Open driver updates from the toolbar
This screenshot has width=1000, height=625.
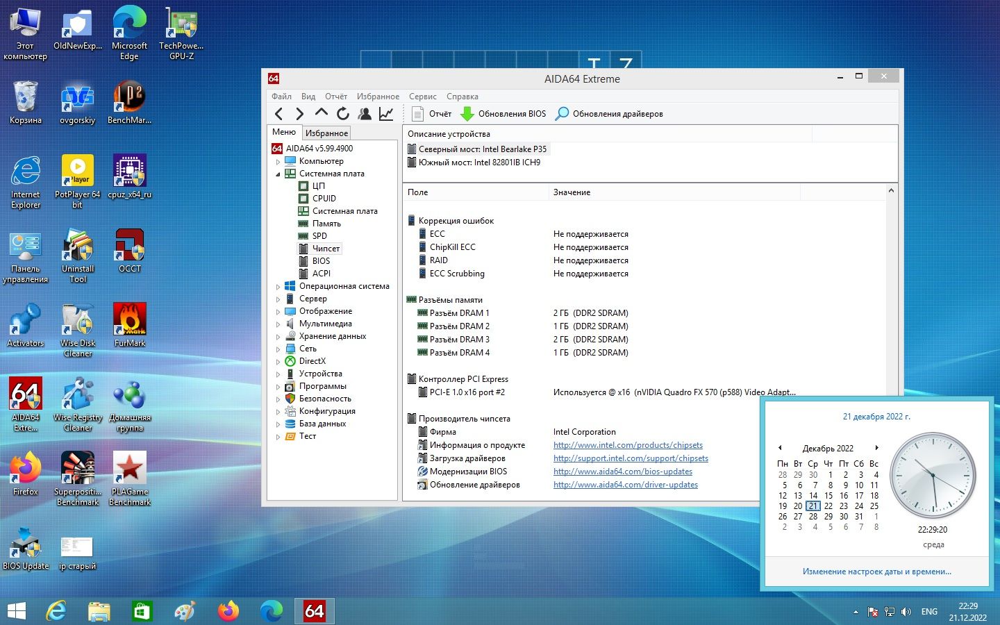[x=609, y=114]
